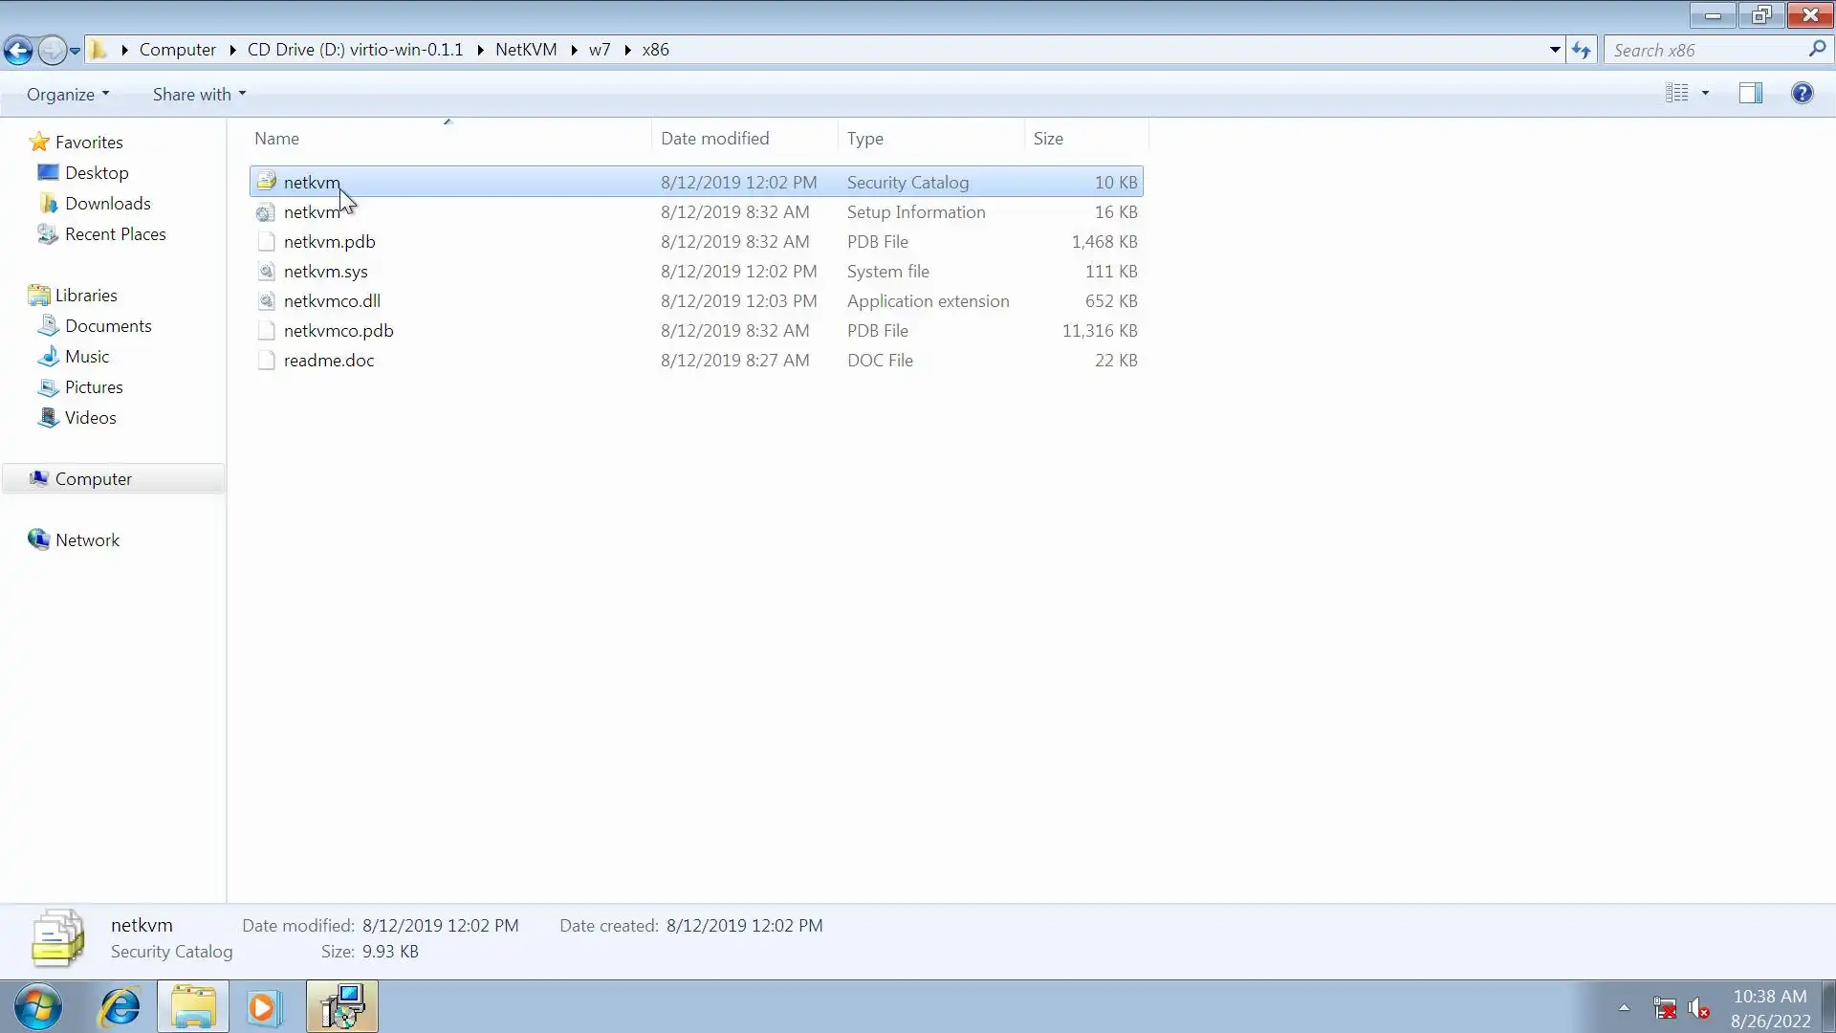Toggle the preview pane button

click(1750, 93)
